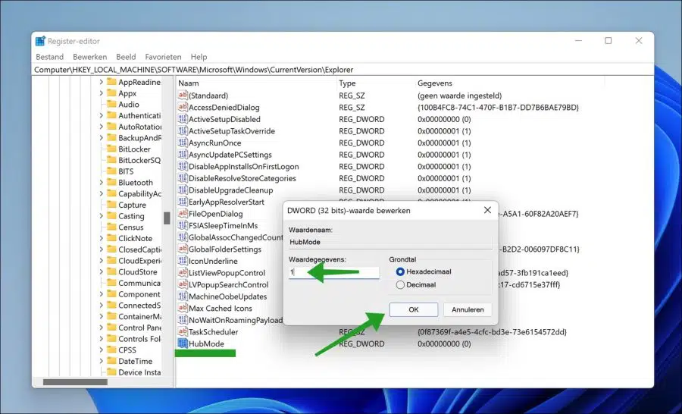Viewport: 682px width, 414px height.
Task: Click the BitLocker folder icon in tree
Action: (112, 149)
